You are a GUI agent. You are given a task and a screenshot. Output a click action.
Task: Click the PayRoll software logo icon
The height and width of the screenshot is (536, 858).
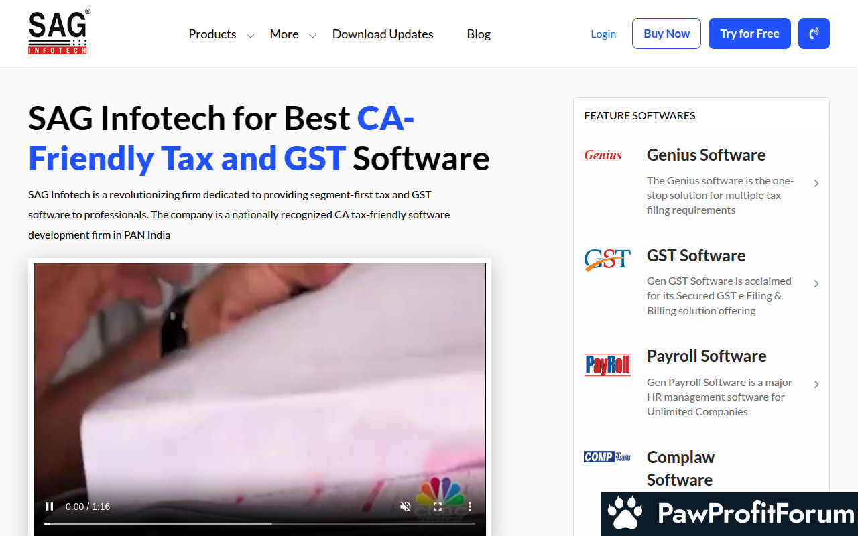tap(607, 364)
